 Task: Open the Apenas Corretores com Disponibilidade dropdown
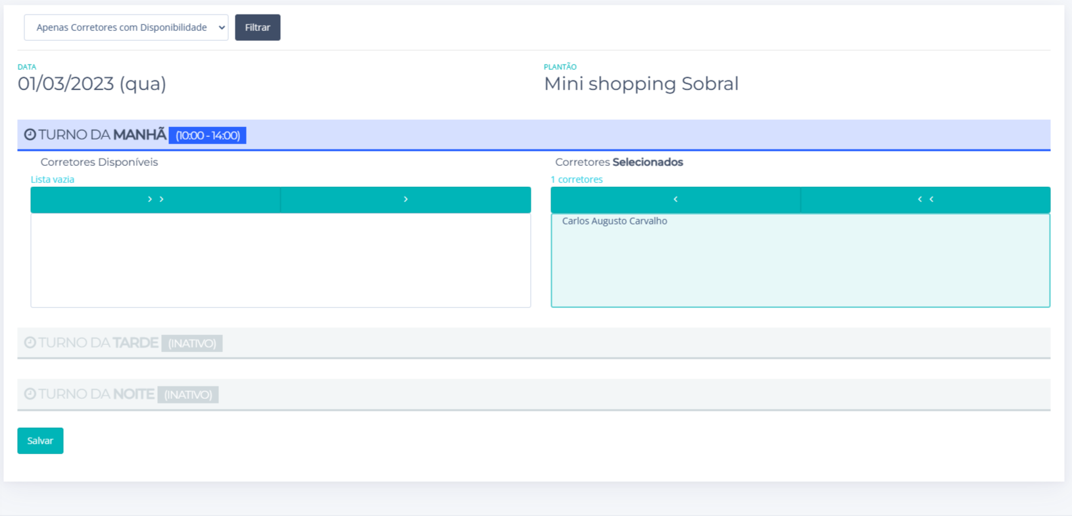[126, 28]
